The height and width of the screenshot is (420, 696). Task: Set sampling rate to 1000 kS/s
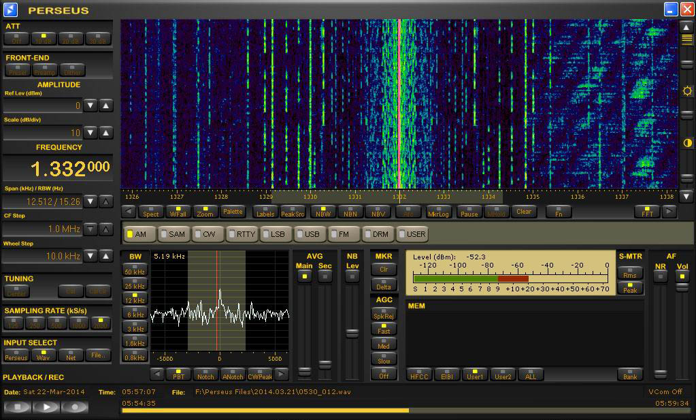click(x=78, y=323)
